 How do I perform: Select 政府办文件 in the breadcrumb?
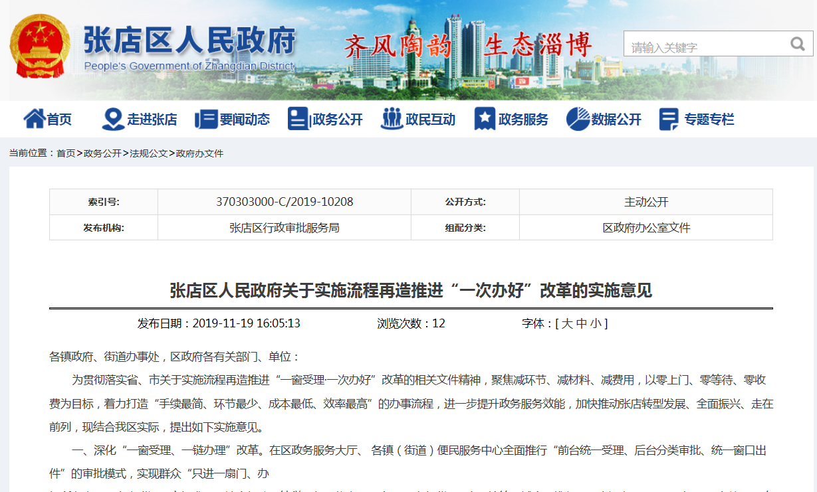click(199, 153)
